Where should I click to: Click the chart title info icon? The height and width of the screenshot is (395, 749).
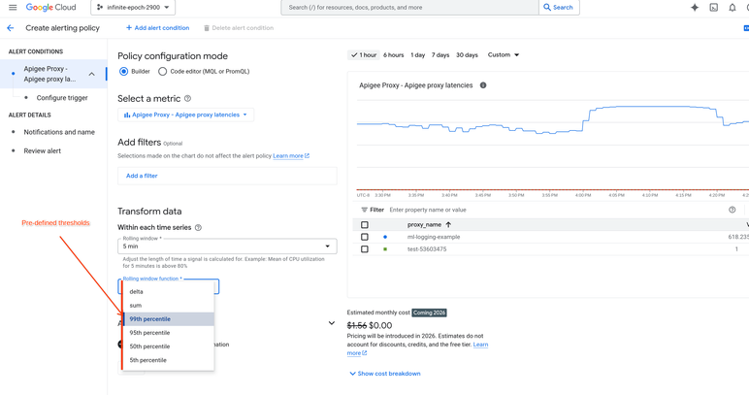tap(483, 85)
